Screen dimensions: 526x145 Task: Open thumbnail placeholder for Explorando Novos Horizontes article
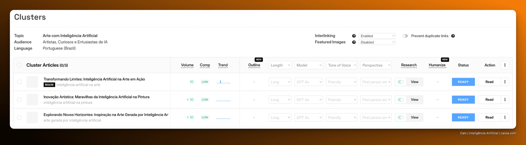(32, 117)
